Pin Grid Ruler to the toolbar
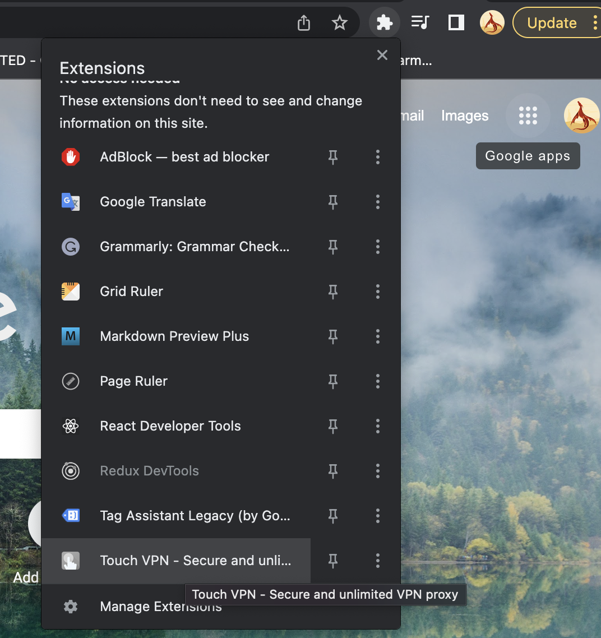Image resolution: width=601 pixels, height=638 pixels. tap(333, 292)
